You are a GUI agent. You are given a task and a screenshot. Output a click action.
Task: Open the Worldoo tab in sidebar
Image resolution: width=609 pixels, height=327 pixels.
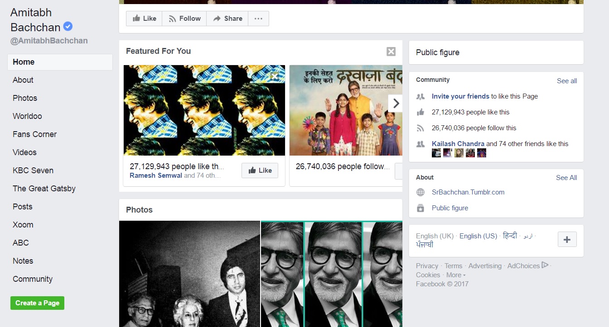coord(27,116)
